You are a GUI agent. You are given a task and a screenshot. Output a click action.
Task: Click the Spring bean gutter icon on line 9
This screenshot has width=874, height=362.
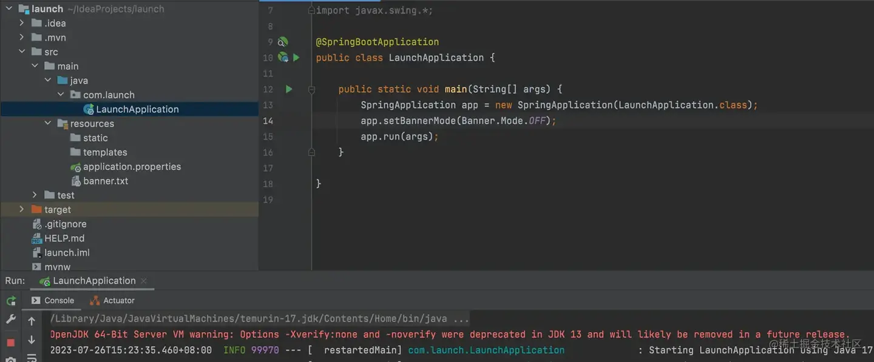pos(283,42)
